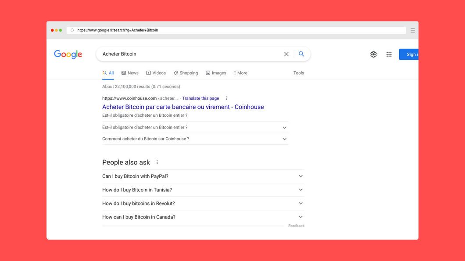Expand "Can I buy Bitcoin with PayPal?"
The image size is (465, 261).
203,176
